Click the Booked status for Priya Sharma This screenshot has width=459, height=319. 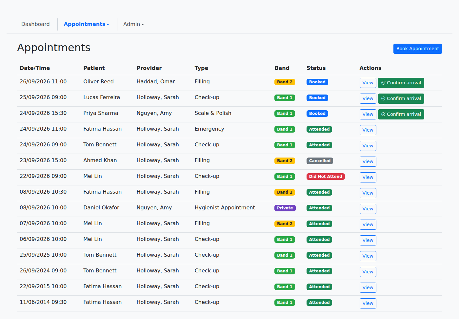(317, 114)
